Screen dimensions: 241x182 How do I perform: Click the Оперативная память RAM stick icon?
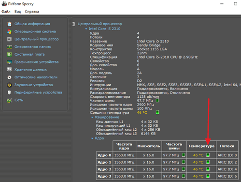pos(9,47)
